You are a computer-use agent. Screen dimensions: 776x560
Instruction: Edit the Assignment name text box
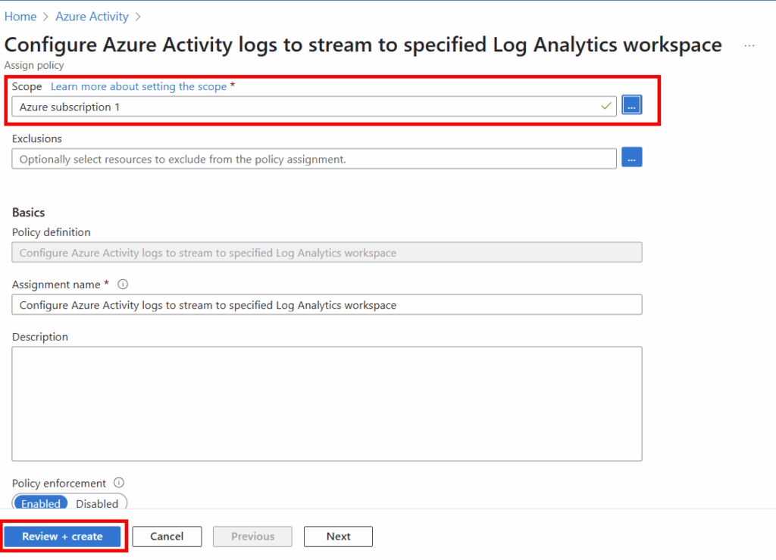point(327,305)
